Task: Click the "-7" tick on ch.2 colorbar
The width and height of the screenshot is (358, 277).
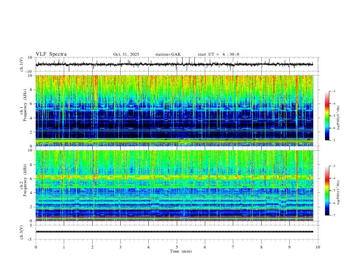Action: pyautogui.click(x=333, y=215)
